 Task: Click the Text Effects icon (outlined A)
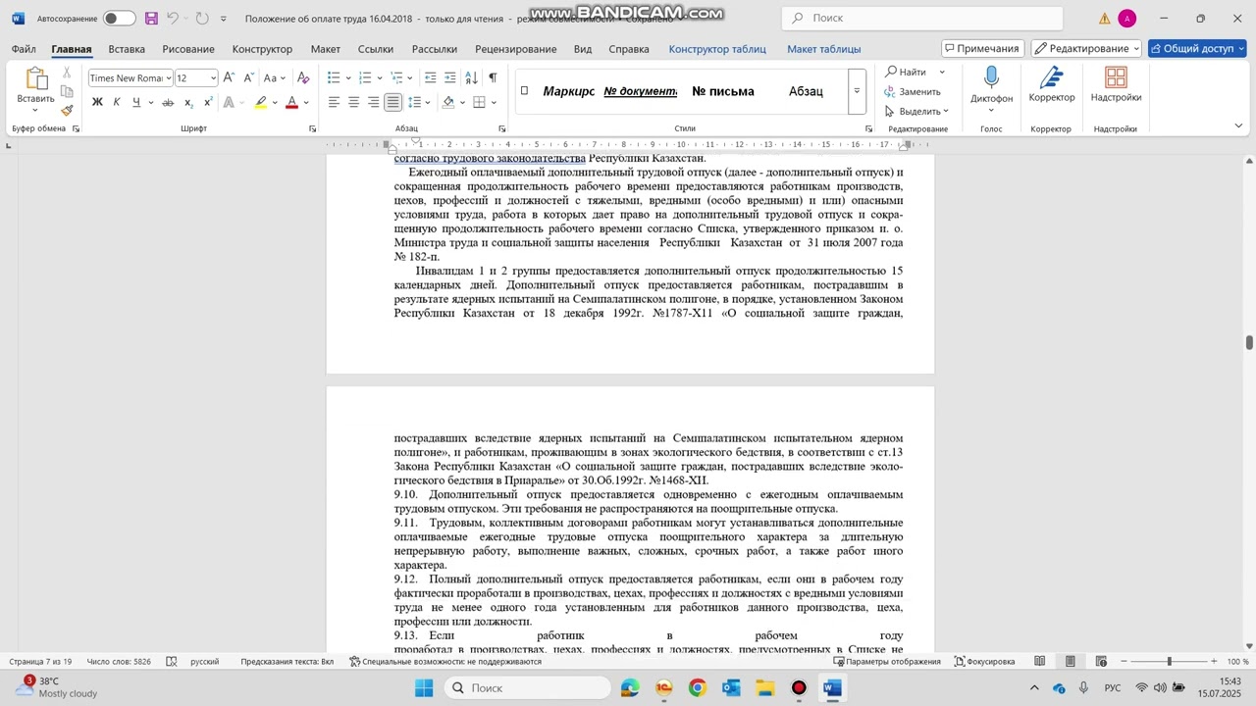[x=229, y=102]
